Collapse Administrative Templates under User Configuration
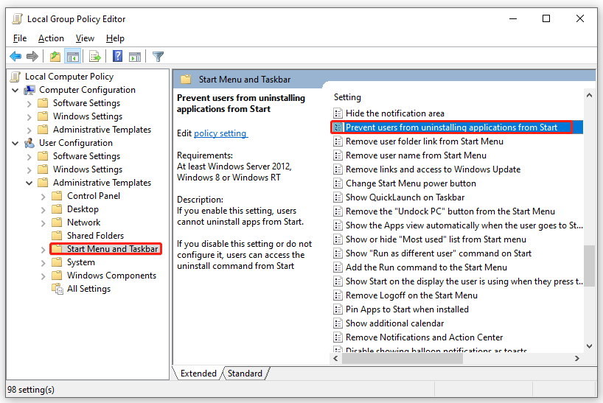The width and height of the screenshot is (603, 403). tap(29, 183)
